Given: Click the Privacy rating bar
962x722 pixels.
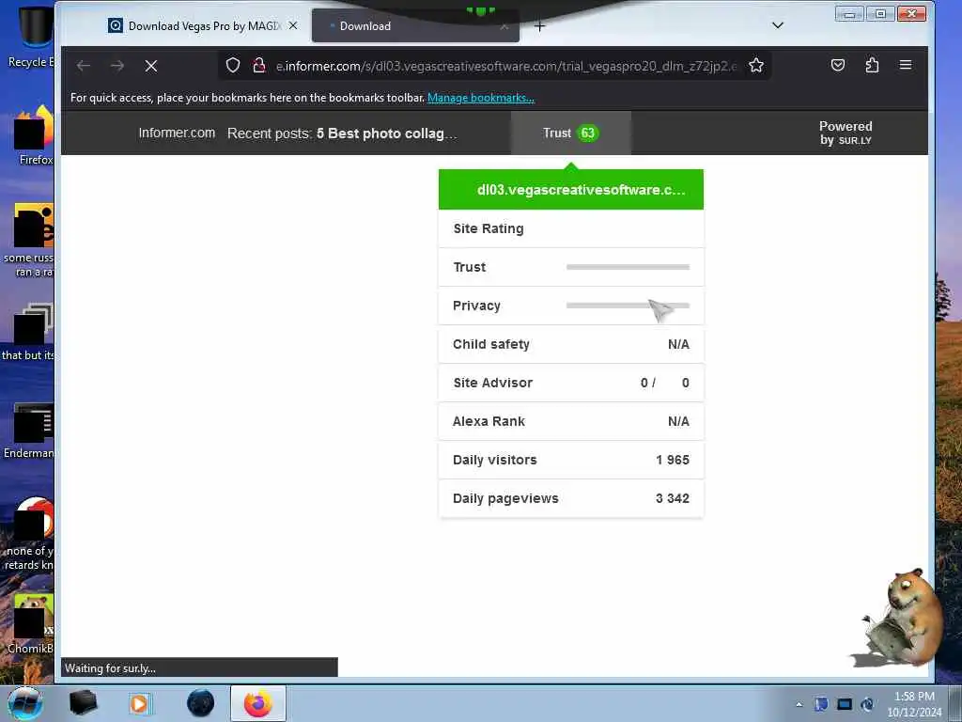Looking at the screenshot, I should pos(628,306).
